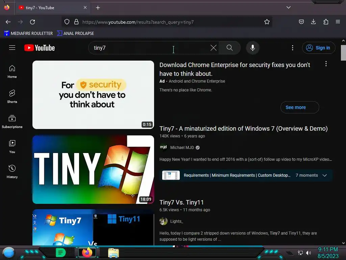Open network status tray icon
346x260 pixels.
tap(300, 253)
